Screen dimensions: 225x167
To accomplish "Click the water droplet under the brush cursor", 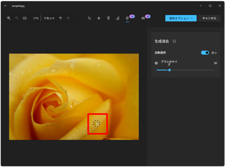I will pyautogui.click(x=96, y=123).
